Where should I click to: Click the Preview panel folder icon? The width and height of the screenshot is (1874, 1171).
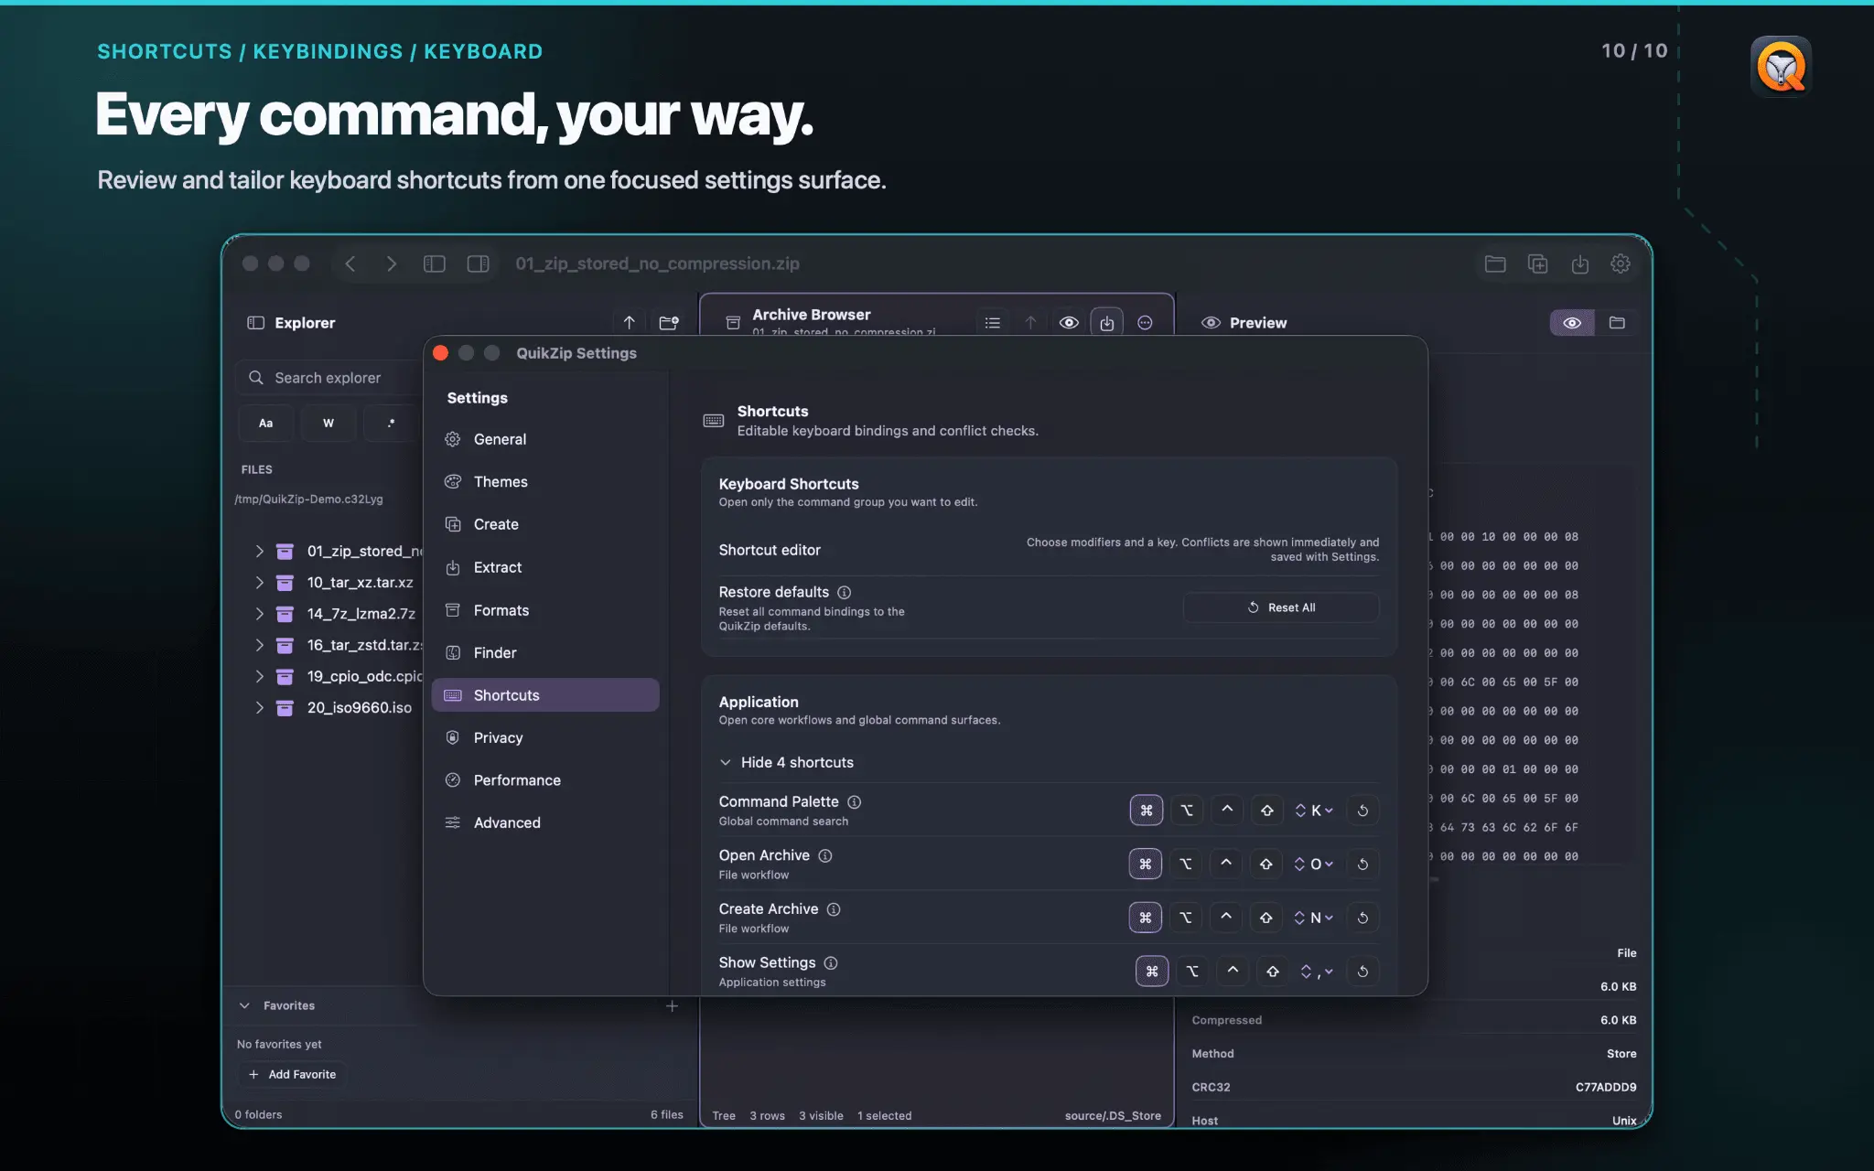pyautogui.click(x=1617, y=322)
